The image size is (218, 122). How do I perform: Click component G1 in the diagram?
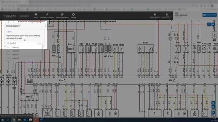coord(194,49)
